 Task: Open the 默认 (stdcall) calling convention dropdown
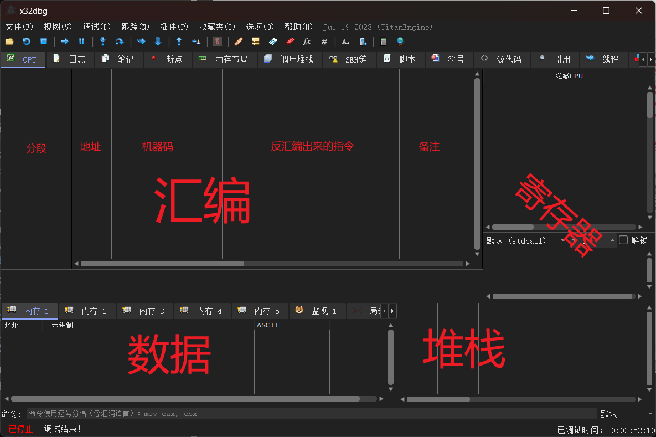[526, 240]
